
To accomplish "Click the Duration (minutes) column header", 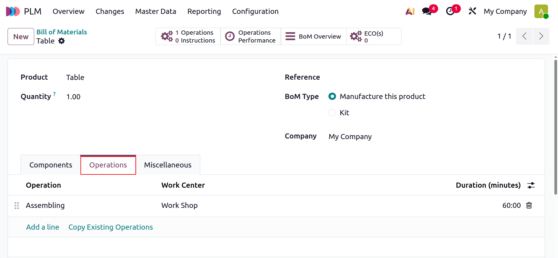I will click(488, 185).
